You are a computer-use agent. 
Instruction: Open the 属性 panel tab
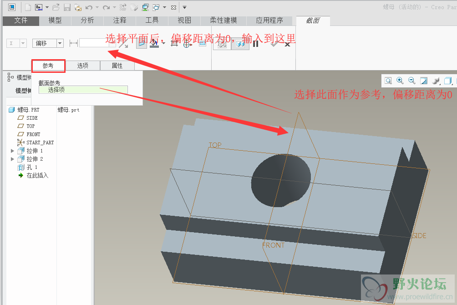(x=117, y=66)
